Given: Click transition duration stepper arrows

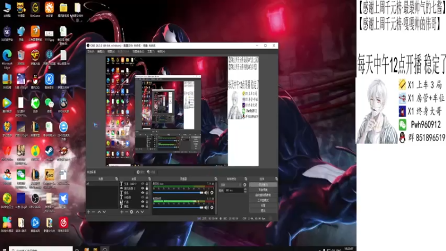Looking at the screenshot, I should (245, 190).
